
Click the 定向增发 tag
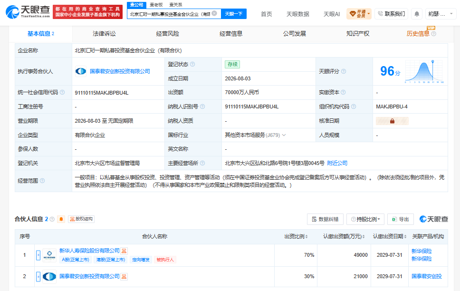(x=141, y=260)
